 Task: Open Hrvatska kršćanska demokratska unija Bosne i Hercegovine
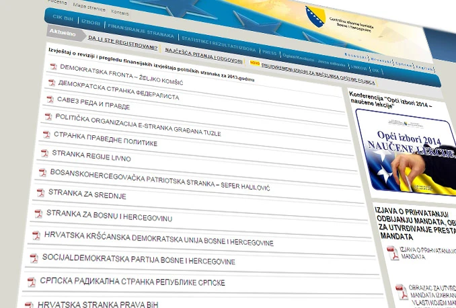pyautogui.click(x=159, y=239)
